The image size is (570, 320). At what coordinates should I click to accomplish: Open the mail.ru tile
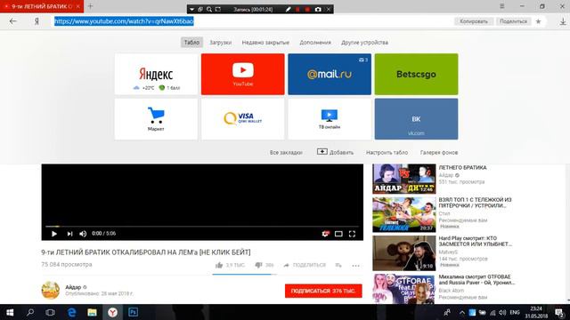coord(330,74)
